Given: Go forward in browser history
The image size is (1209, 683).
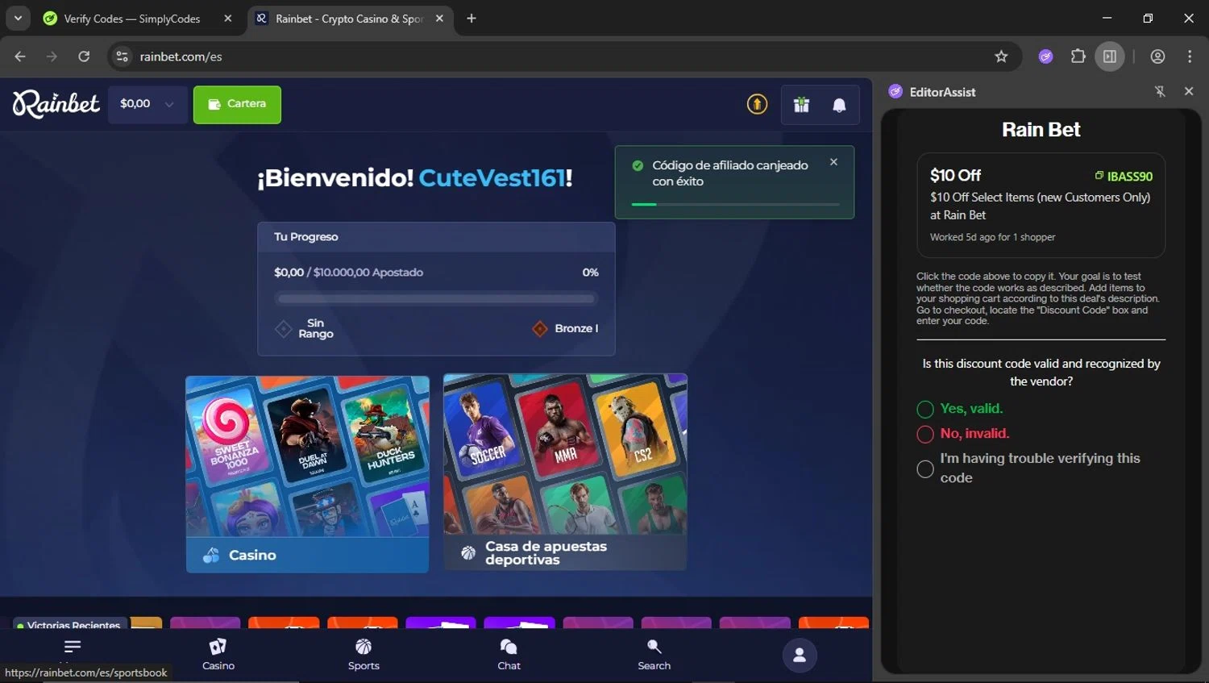Looking at the screenshot, I should point(52,56).
